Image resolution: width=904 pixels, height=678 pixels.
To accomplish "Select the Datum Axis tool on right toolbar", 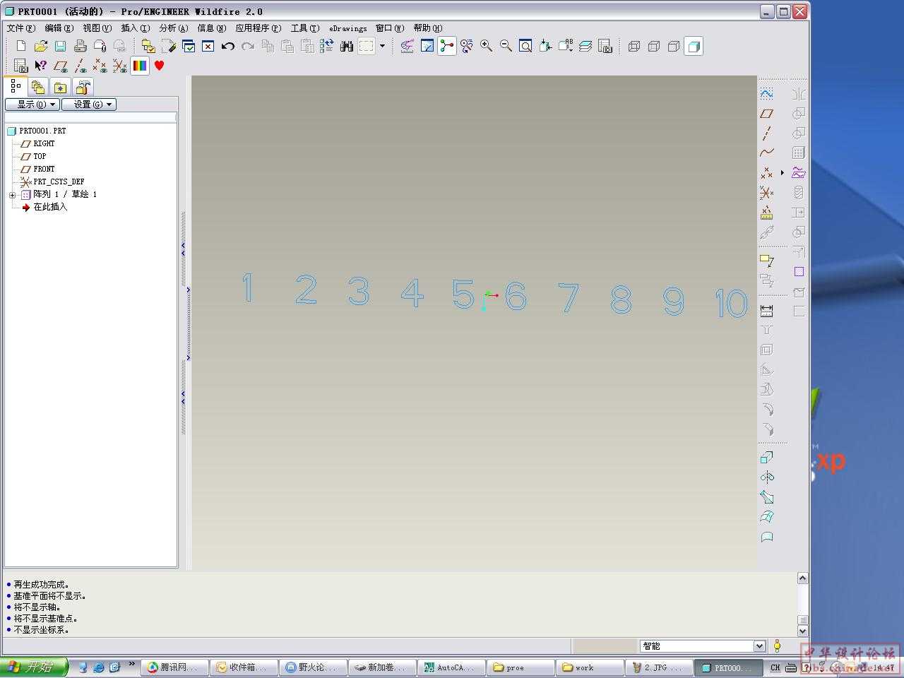I will tap(766, 133).
